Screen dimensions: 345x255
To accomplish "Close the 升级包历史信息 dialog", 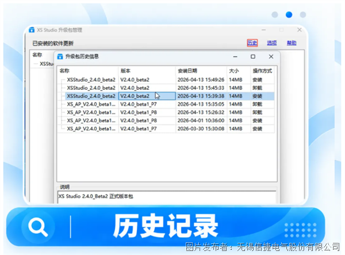I will pyautogui.click(x=271, y=56).
